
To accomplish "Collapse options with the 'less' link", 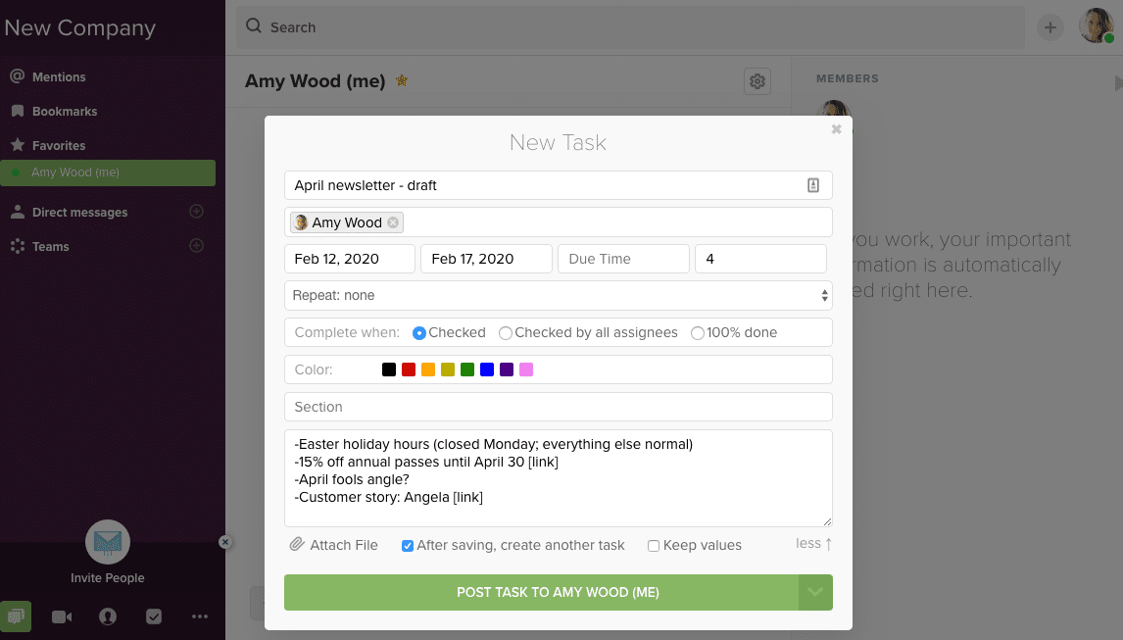I will pos(813,544).
